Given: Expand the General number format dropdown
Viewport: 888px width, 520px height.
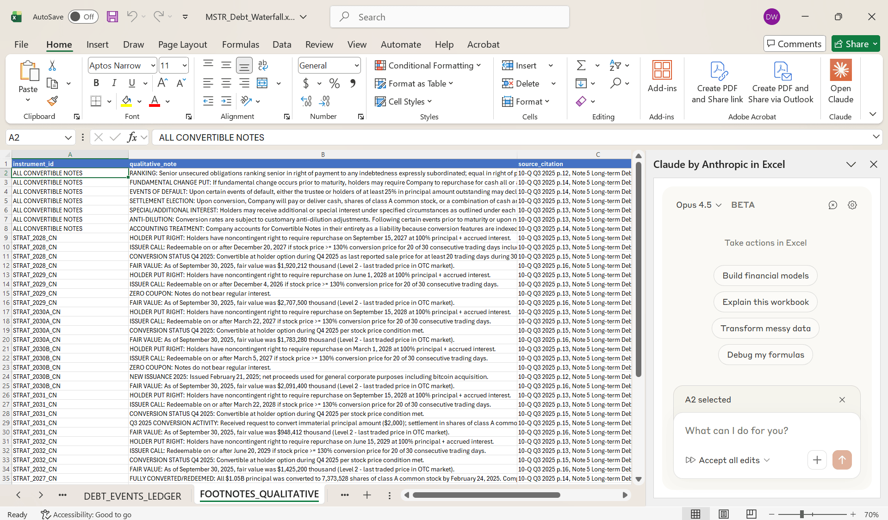Looking at the screenshot, I should [x=356, y=66].
